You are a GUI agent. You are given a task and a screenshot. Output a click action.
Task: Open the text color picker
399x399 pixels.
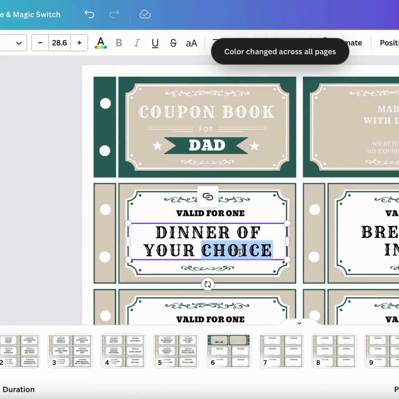(x=100, y=43)
